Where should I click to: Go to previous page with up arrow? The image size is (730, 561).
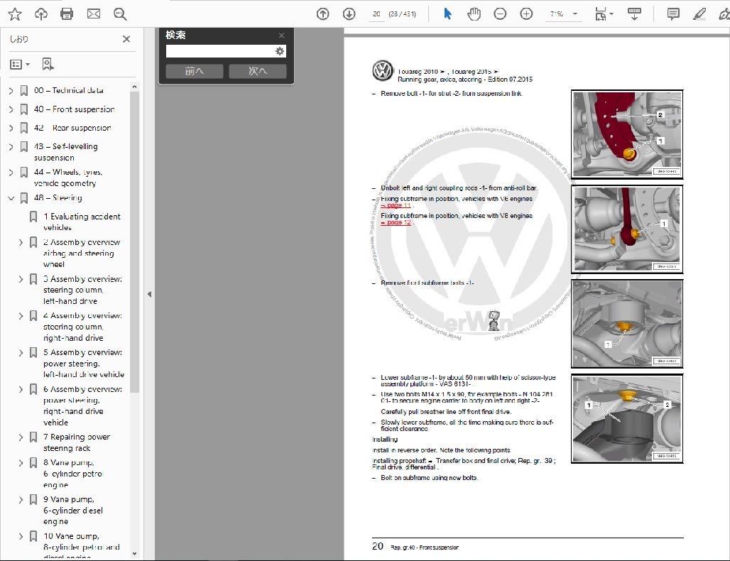[322, 14]
